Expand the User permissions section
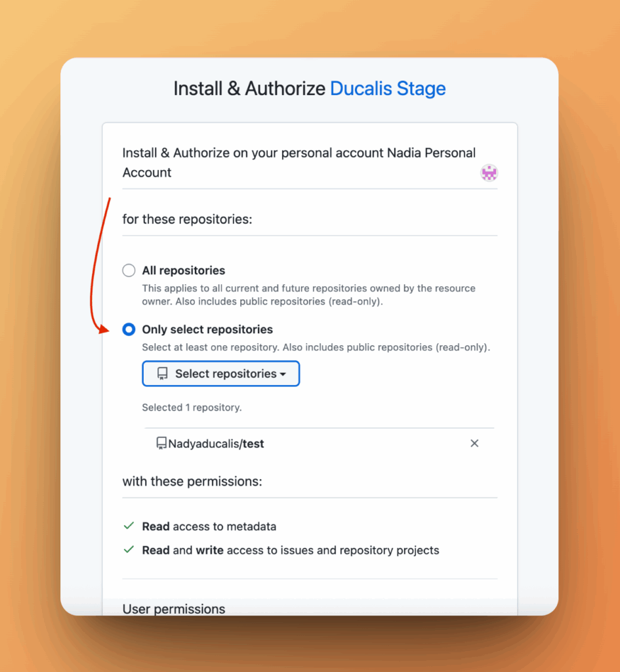The width and height of the screenshot is (620, 672). click(173, 609)
